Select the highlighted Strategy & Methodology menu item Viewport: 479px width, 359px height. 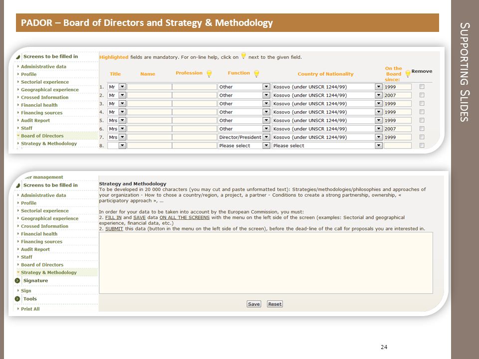click(49, 272)
